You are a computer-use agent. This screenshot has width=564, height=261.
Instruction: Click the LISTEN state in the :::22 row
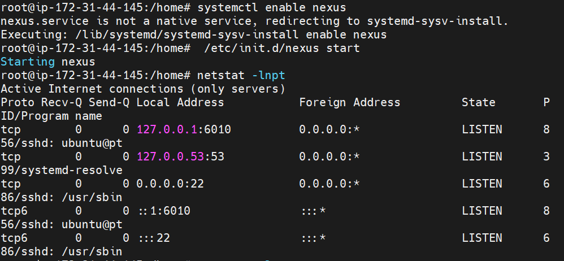pyautogui.click(x=482, y=238)
